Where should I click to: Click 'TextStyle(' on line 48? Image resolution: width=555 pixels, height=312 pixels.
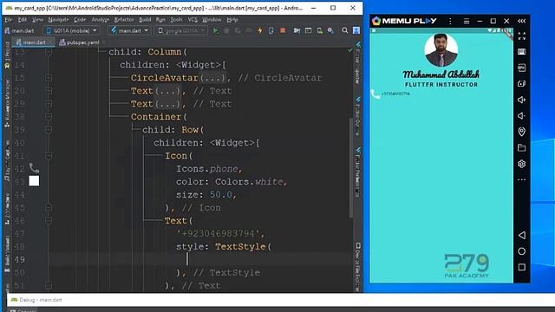click(243, 246)
